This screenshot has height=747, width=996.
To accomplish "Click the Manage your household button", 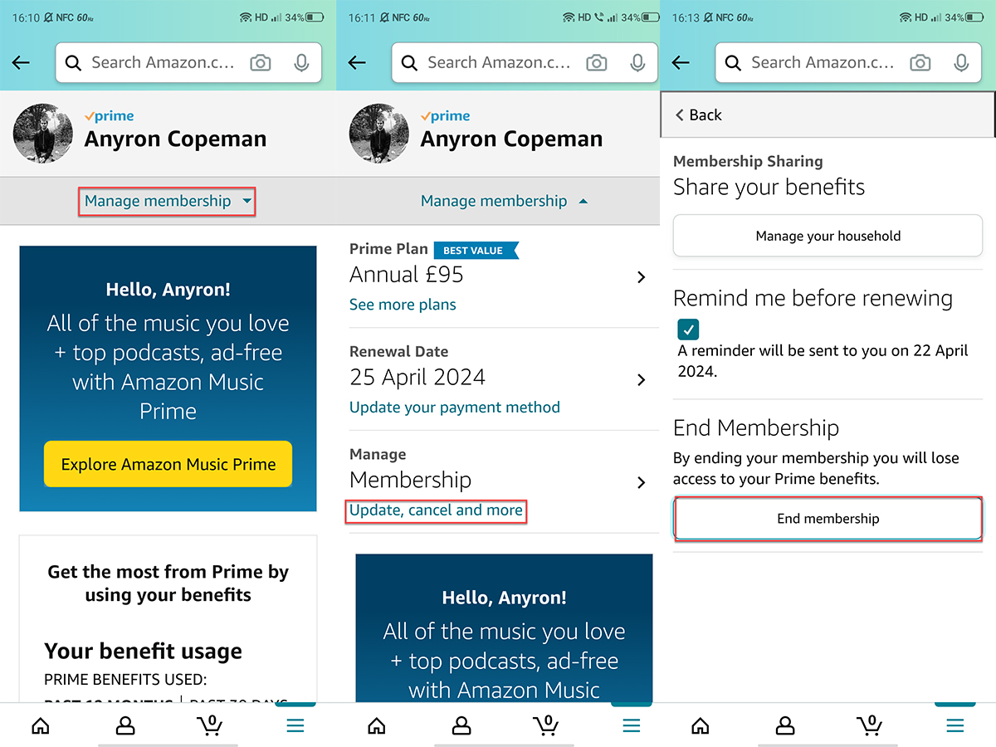I will tap(828, 236).
